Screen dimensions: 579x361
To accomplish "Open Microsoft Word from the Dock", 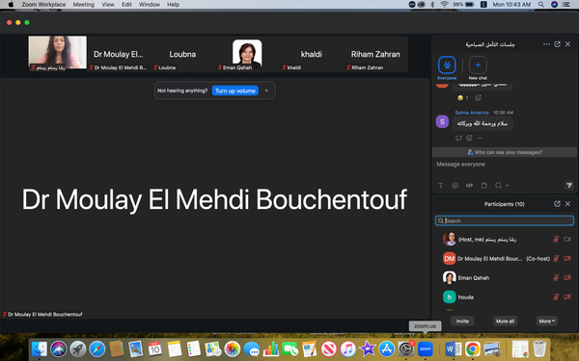I will point(453,348).
